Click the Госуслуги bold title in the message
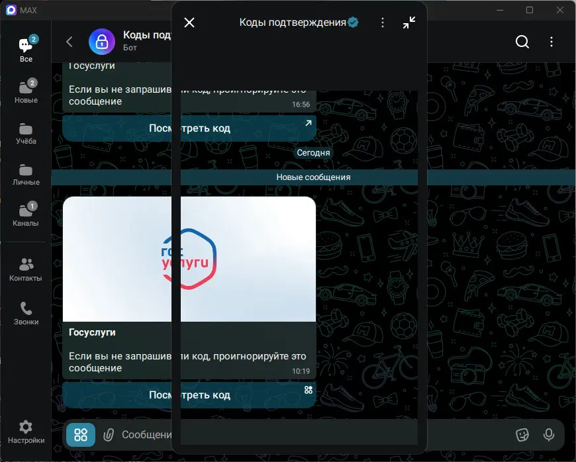576x462 pixels. (x=92, y=332)
